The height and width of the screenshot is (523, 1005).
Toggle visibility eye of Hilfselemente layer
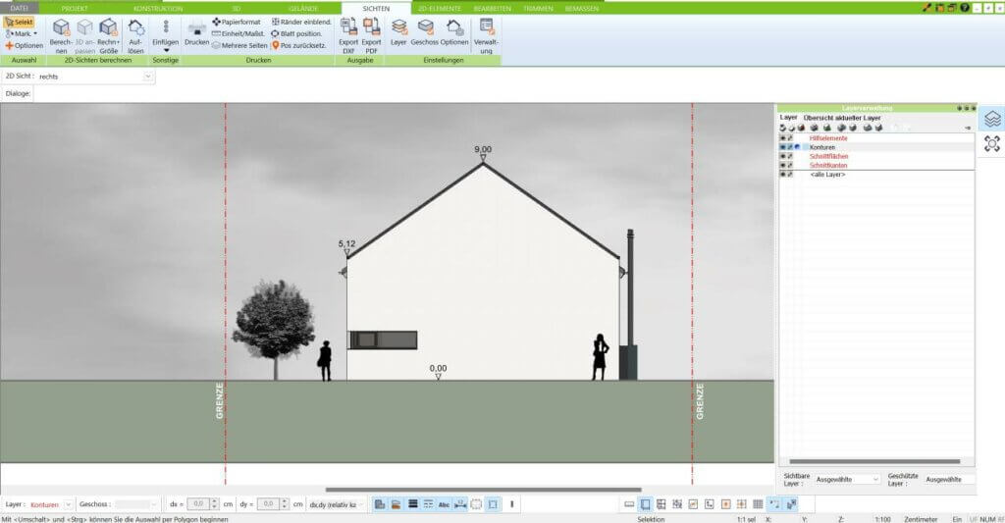pyautogui.click(x=782, y=138)
